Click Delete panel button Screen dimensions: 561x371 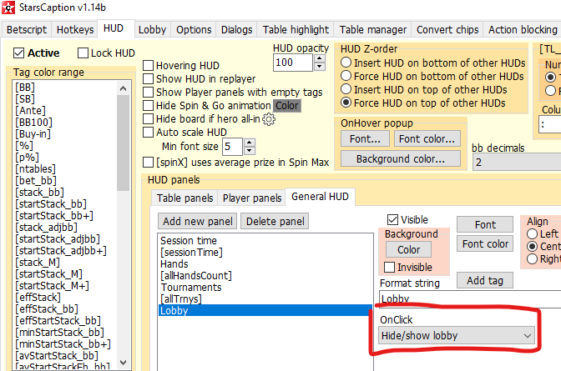coord(275,221)
